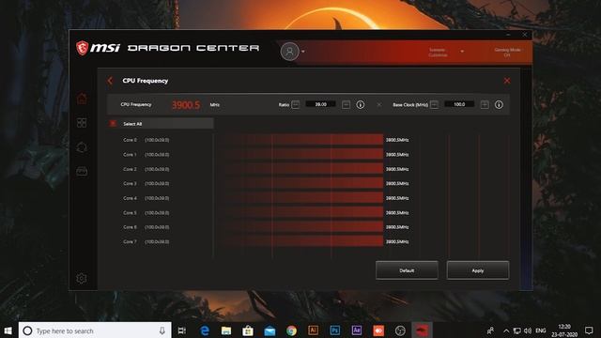Expand the user profile dropdown arrow

303,52
